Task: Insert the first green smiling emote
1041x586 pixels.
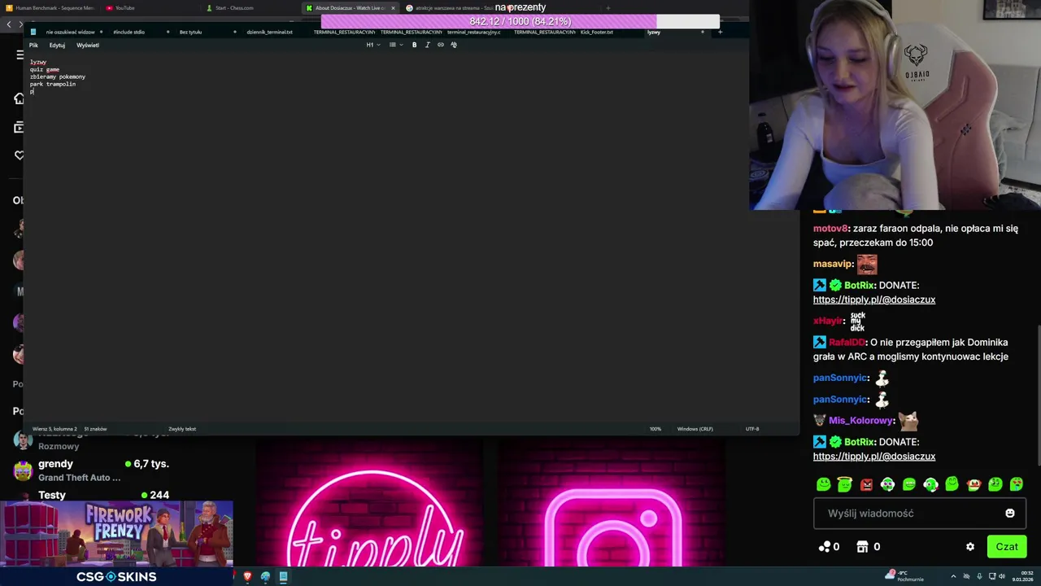Action: click(824, 484)
